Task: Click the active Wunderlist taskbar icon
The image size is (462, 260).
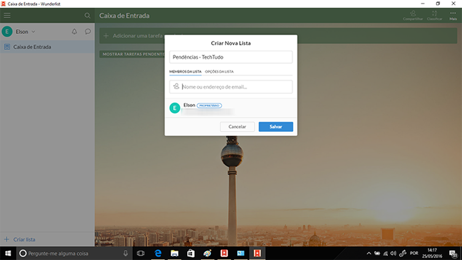Action: point(257,253)
